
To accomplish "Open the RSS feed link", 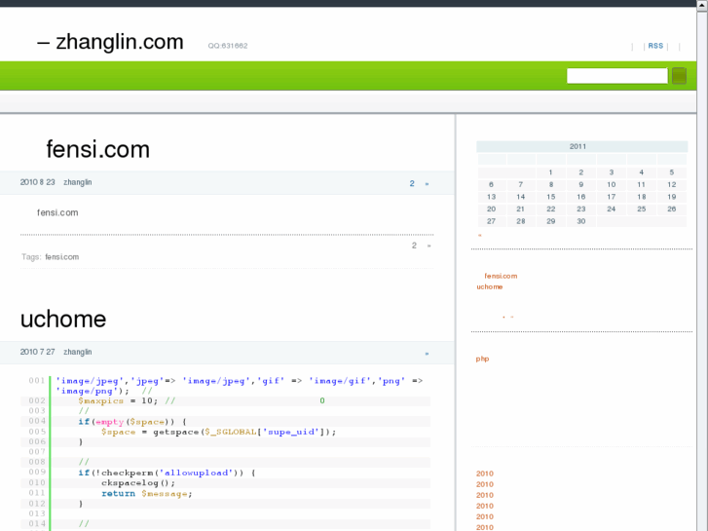I will [x=655, y=46].
